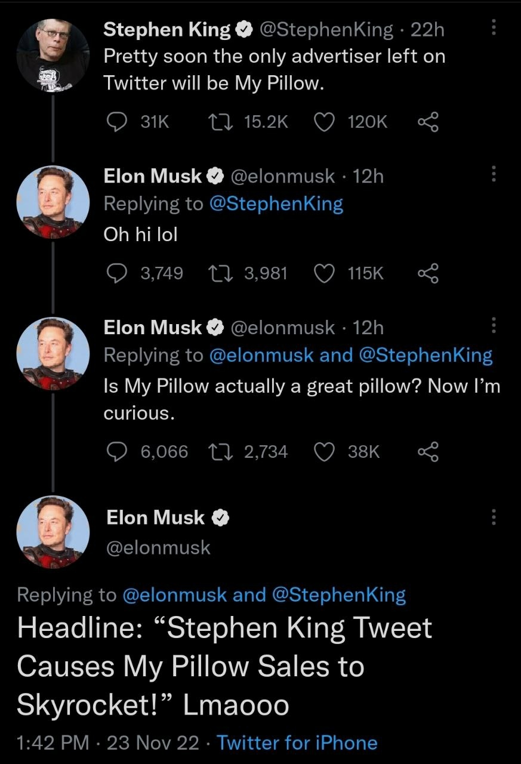Share the "Now I'm curious" tweet
Viewport: 521px width, 764px height.
pos(428,452)
